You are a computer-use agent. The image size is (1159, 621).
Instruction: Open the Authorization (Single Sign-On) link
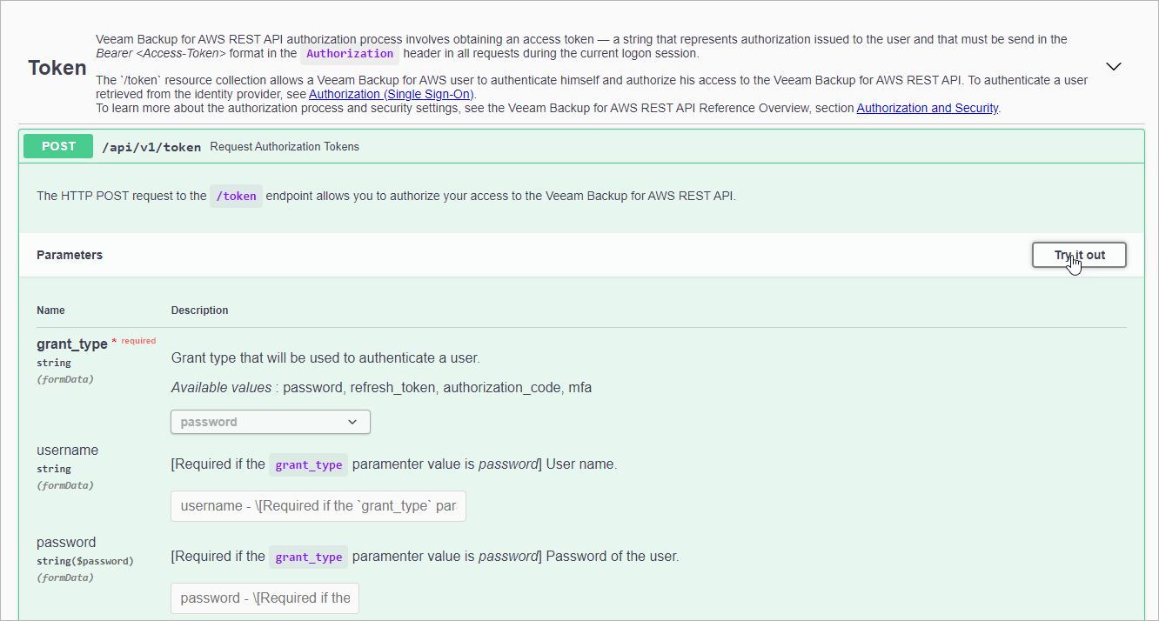pyautogui.click(x=390, y=94)
